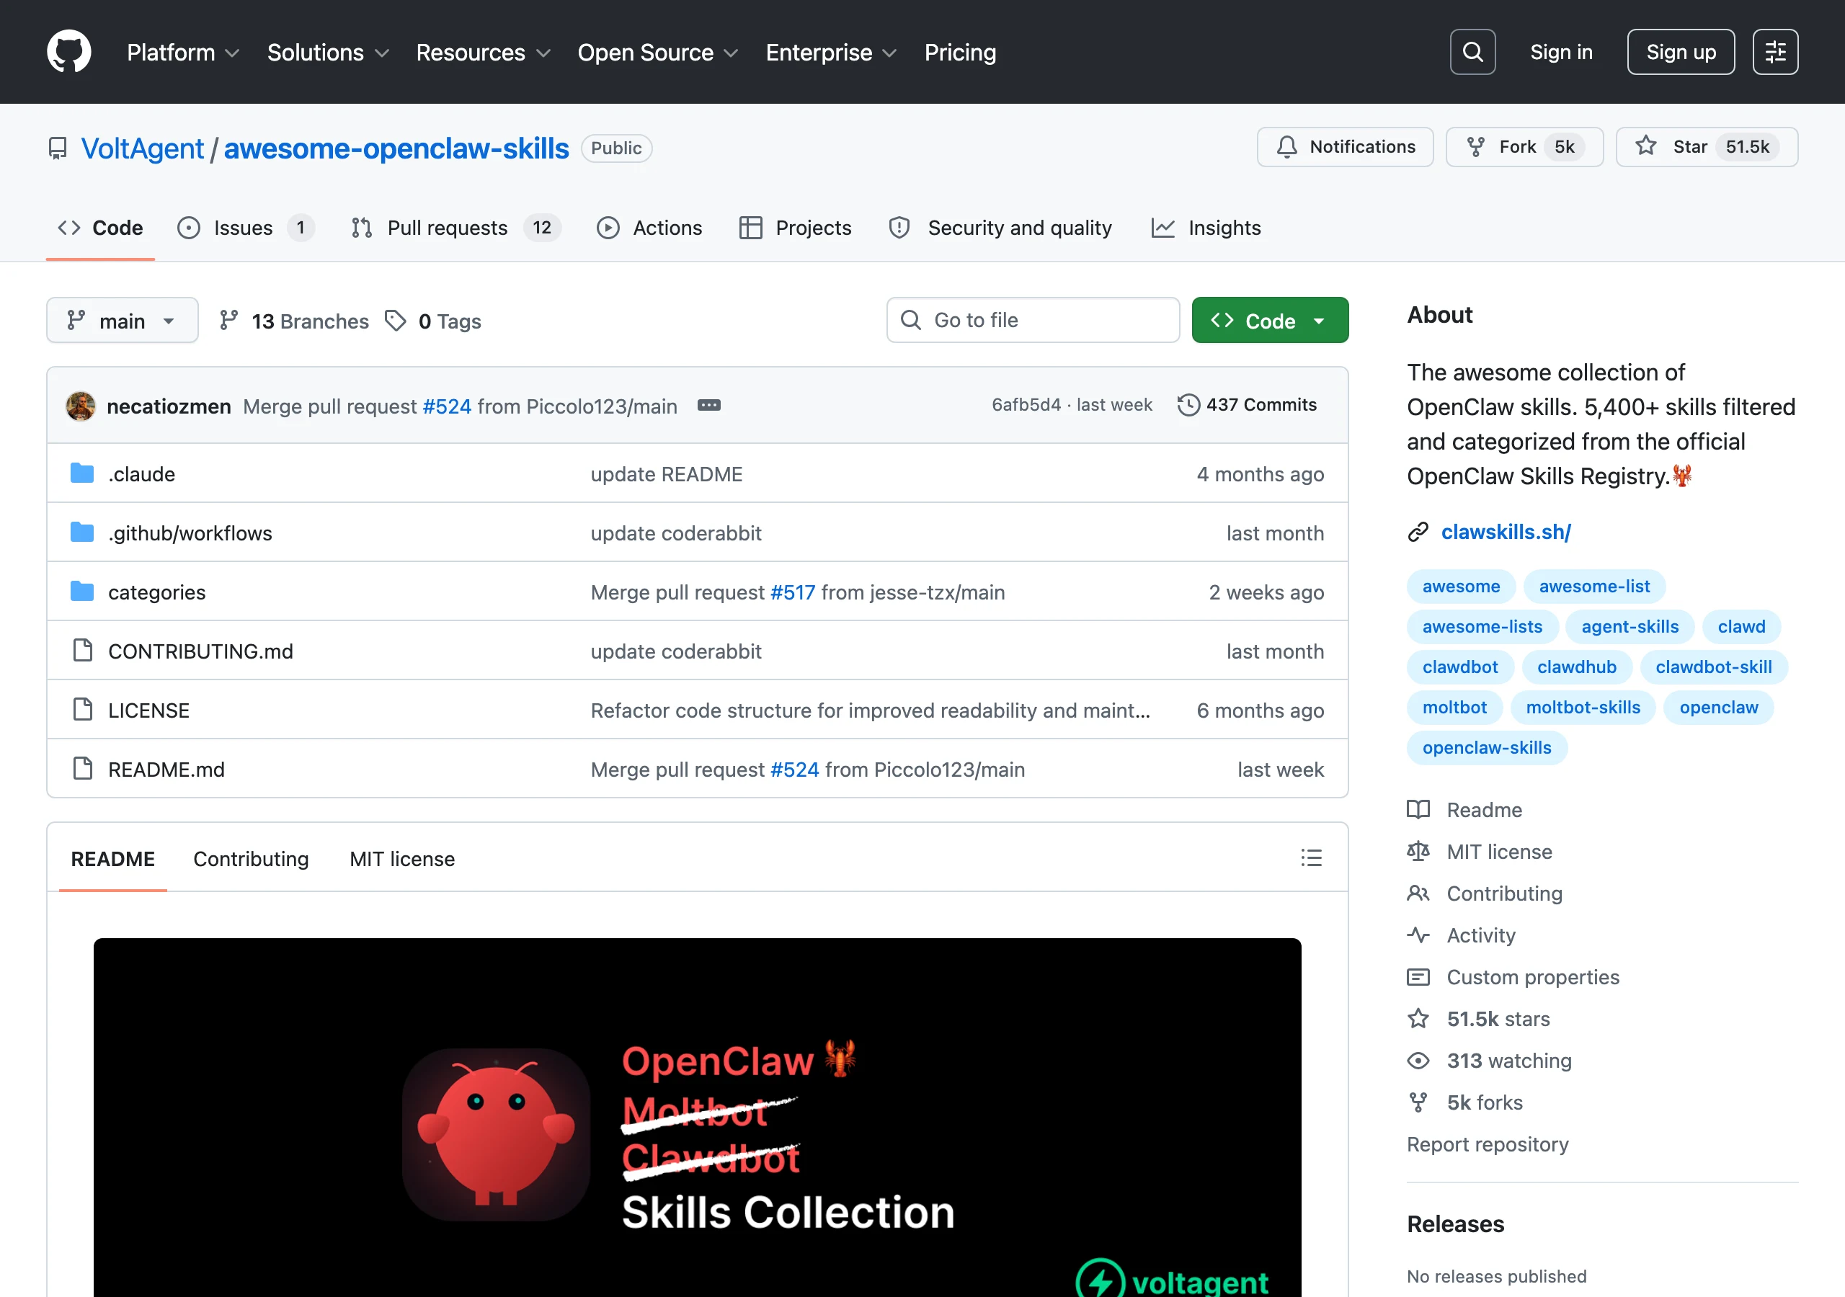Click the categories folder icon
The width and height of the screenshot is (1845, 1297).
[x=82, y=592]
